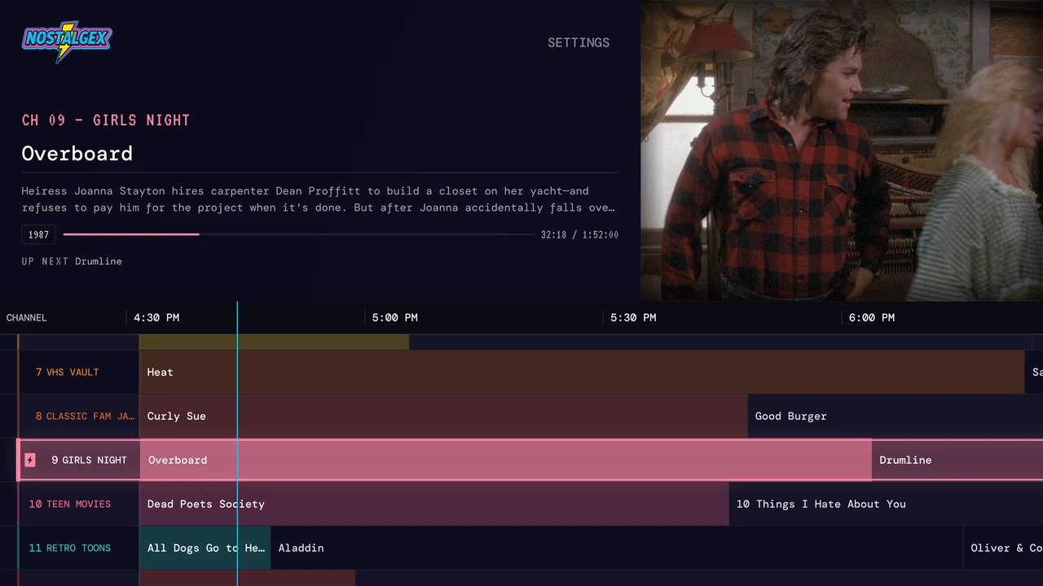Click the 5:30 PM time header

click(633, 317)
